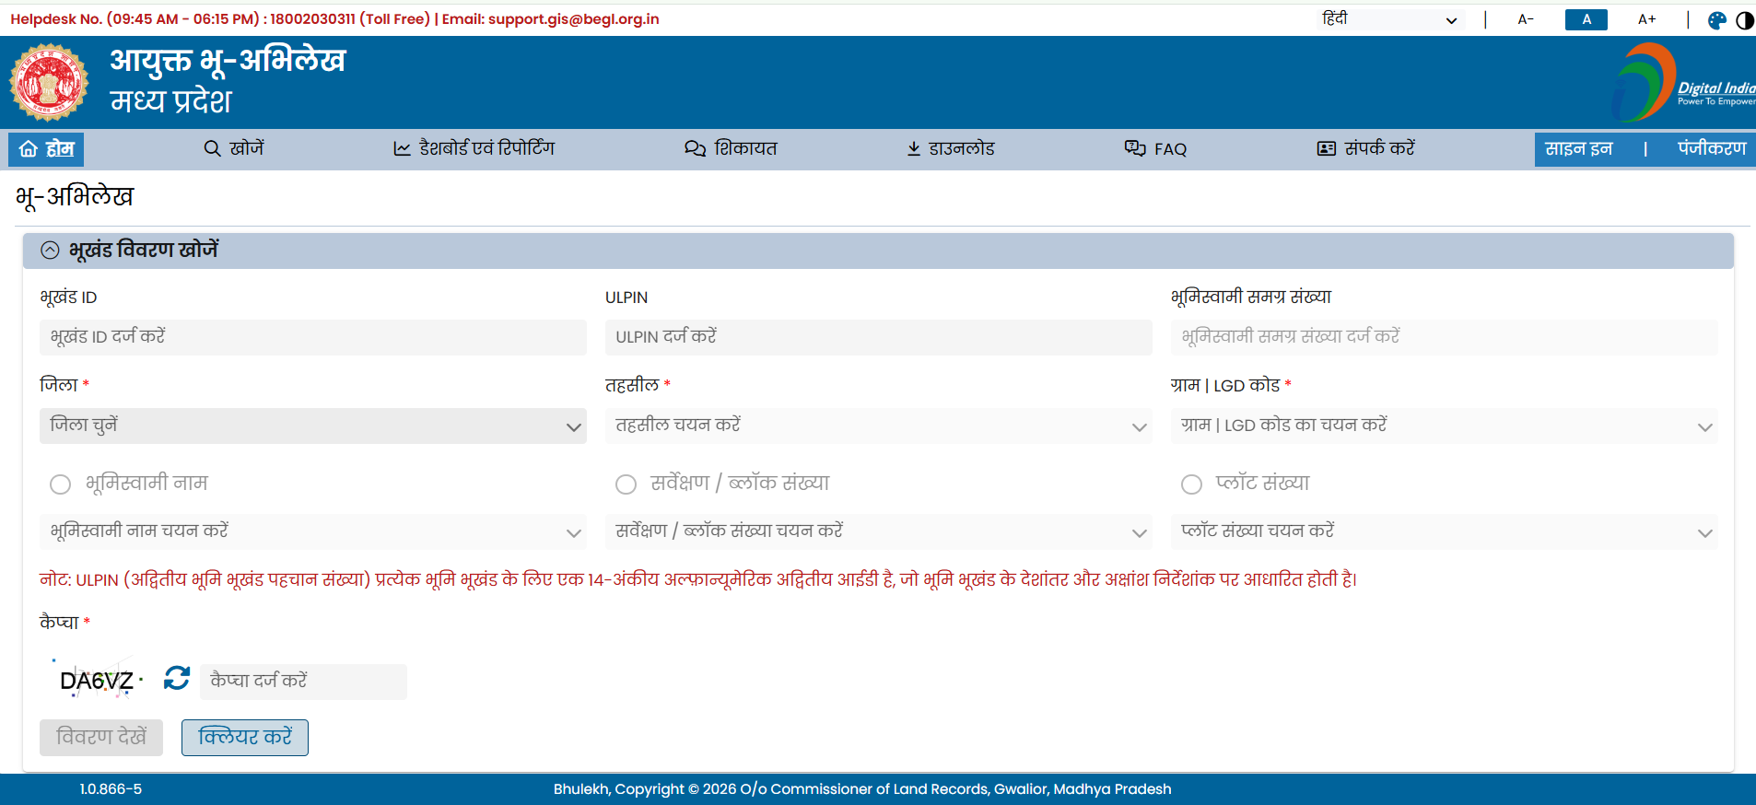Screen dimensions: 1756x805
Task: Select the सर्वेक्षण / ब्लॉक संख्या radio button
Action: 626,484
